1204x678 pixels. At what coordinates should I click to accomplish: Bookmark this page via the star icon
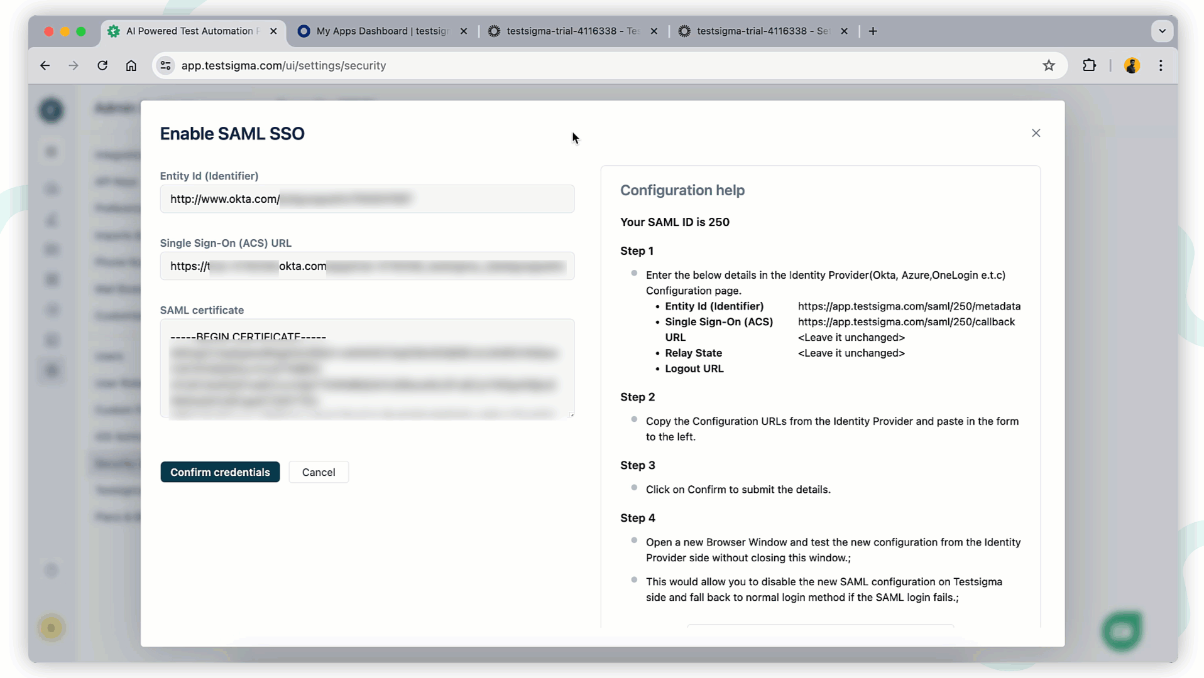tap(1049, 65)
